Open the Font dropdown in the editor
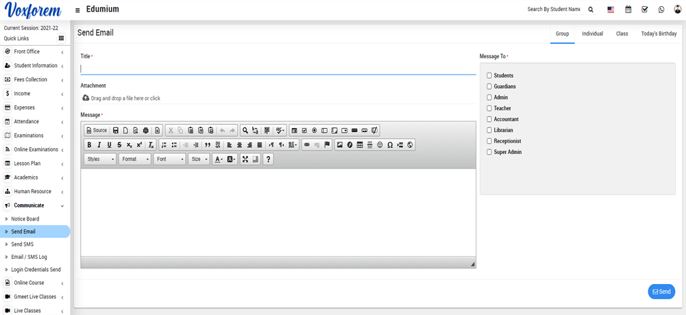Viewport: 686px width, 315px height. [x=170, y=160]
